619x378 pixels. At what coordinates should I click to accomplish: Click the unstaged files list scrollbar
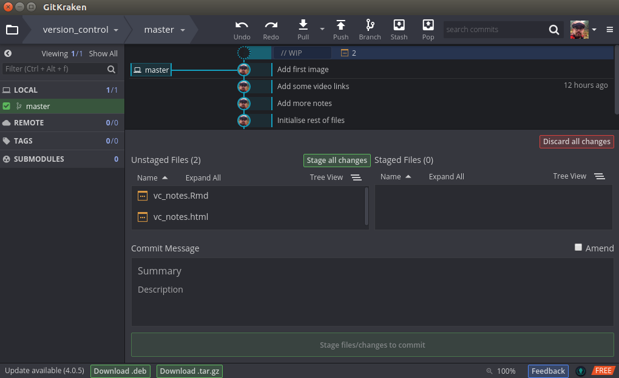(367, 207)
